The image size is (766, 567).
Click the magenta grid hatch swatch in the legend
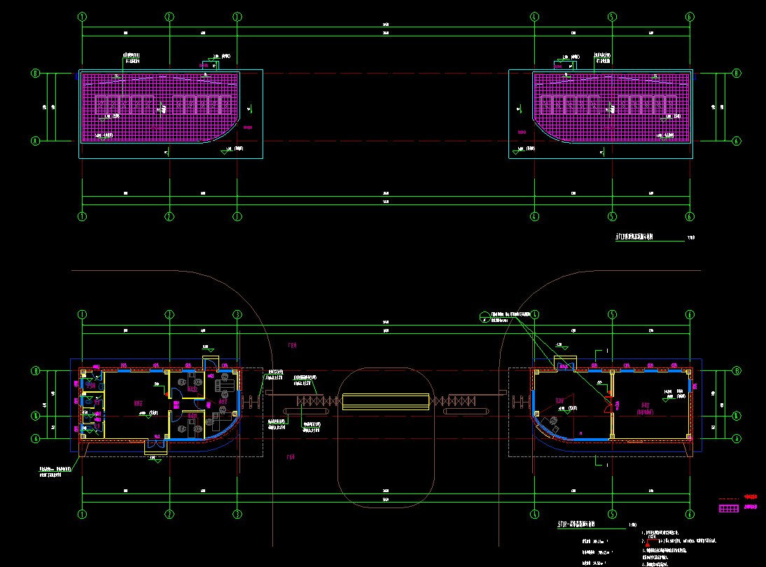730,508
